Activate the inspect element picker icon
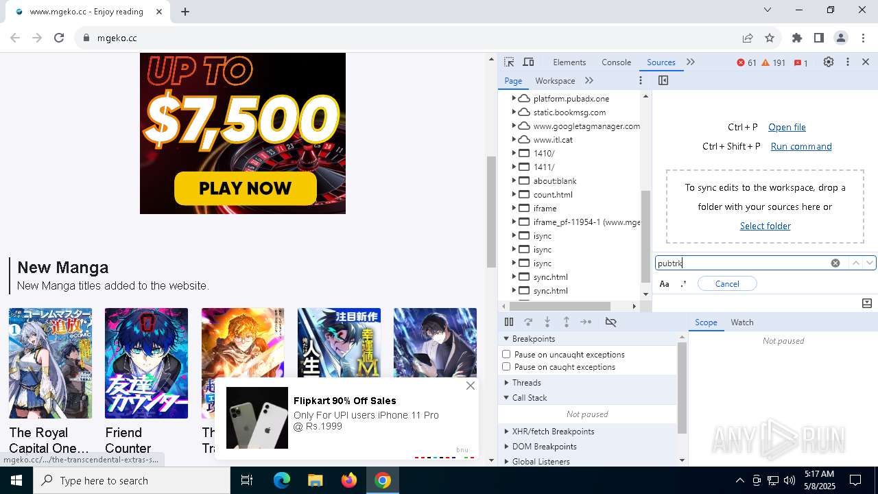878x494 pixels. (509, 62)
